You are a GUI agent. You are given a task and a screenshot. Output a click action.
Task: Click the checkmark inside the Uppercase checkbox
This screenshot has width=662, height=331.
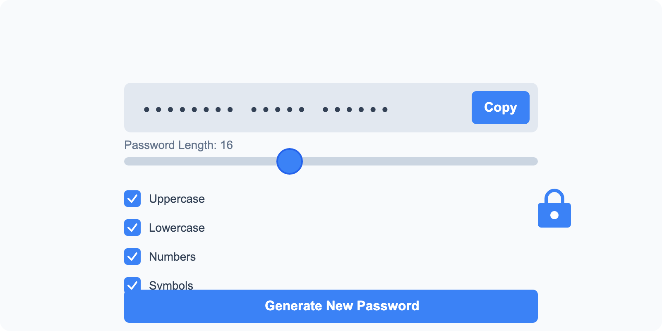(132, 199)
